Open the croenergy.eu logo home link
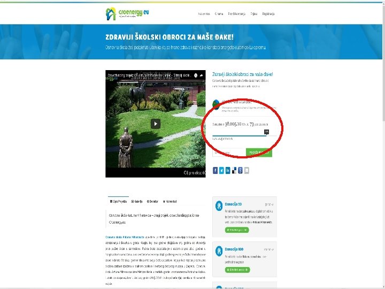Screen dimensions: 385x289 click(127, 13)
